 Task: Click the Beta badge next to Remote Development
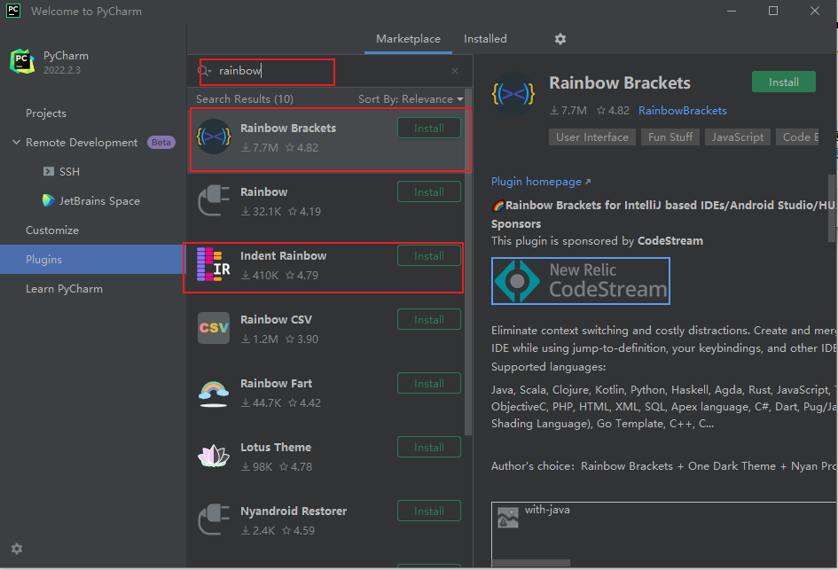pyautogui.click(x=161, y=142)
